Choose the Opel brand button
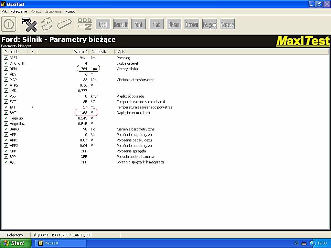This screenshot has width=331, height=248. pos(103,24)
